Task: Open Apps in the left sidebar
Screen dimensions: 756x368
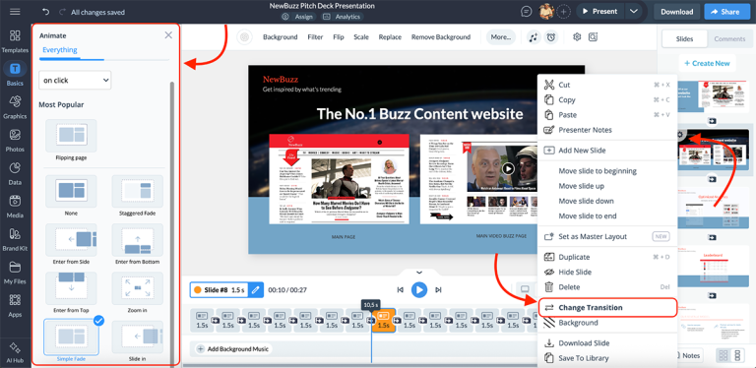Action: tap(15, 305)
